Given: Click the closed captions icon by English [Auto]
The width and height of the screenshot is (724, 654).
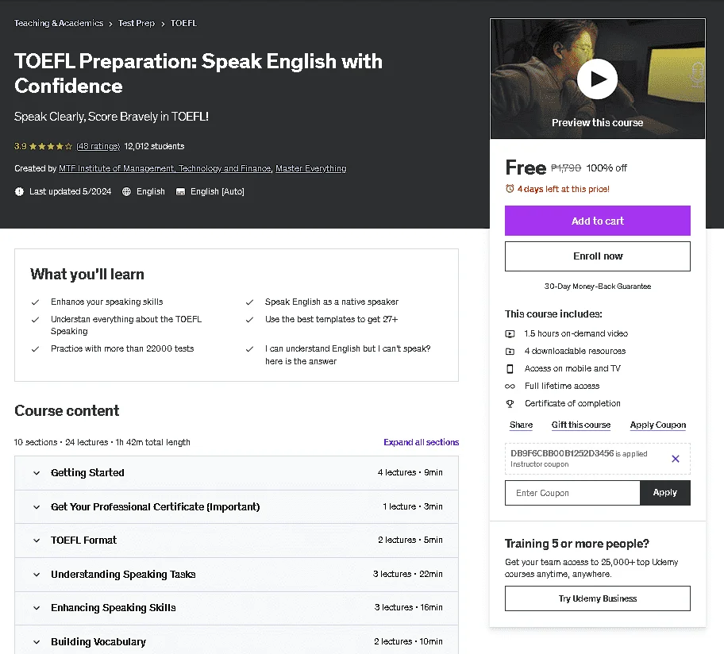Looking at the screenshot, I should click(x=180, y=191).
